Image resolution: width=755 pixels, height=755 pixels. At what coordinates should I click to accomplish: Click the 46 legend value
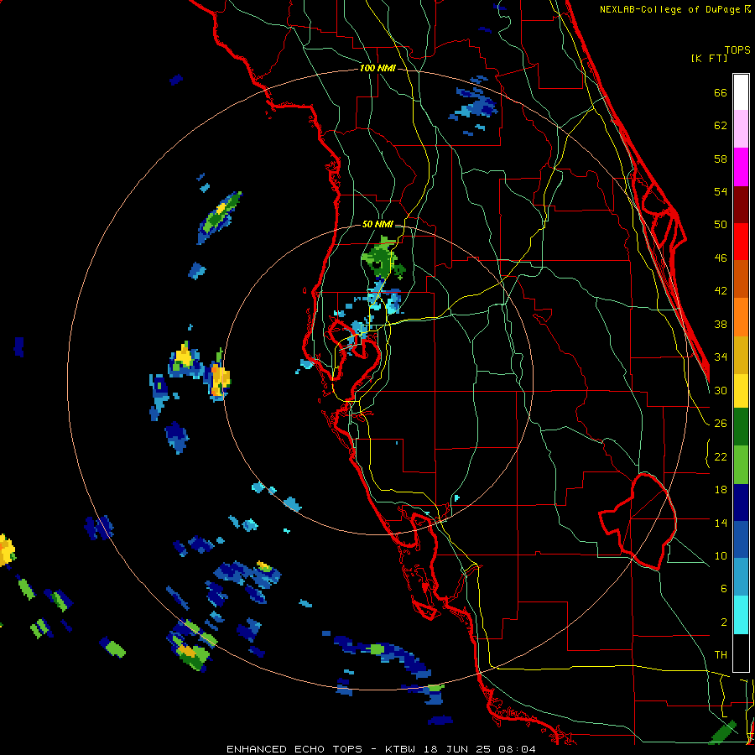[x=721, y=258]
